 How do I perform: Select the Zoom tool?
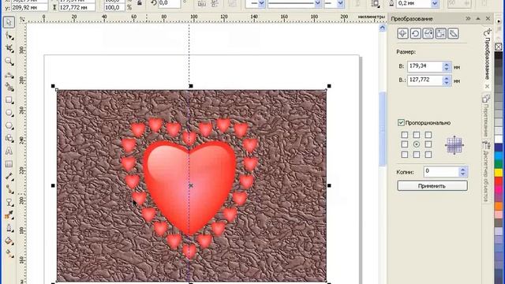(9, 62)
